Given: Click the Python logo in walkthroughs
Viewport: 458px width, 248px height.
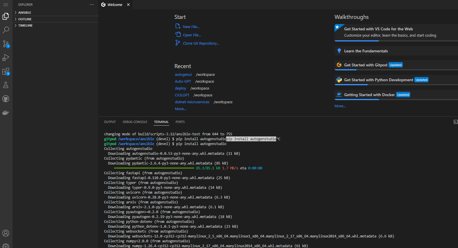Looking at the screenshot, I should tap(339, 80).
